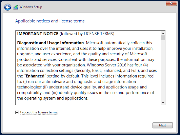Click the license scrollbar up arrow
This screenshot has width=180, height=135.
coord(163,33)
